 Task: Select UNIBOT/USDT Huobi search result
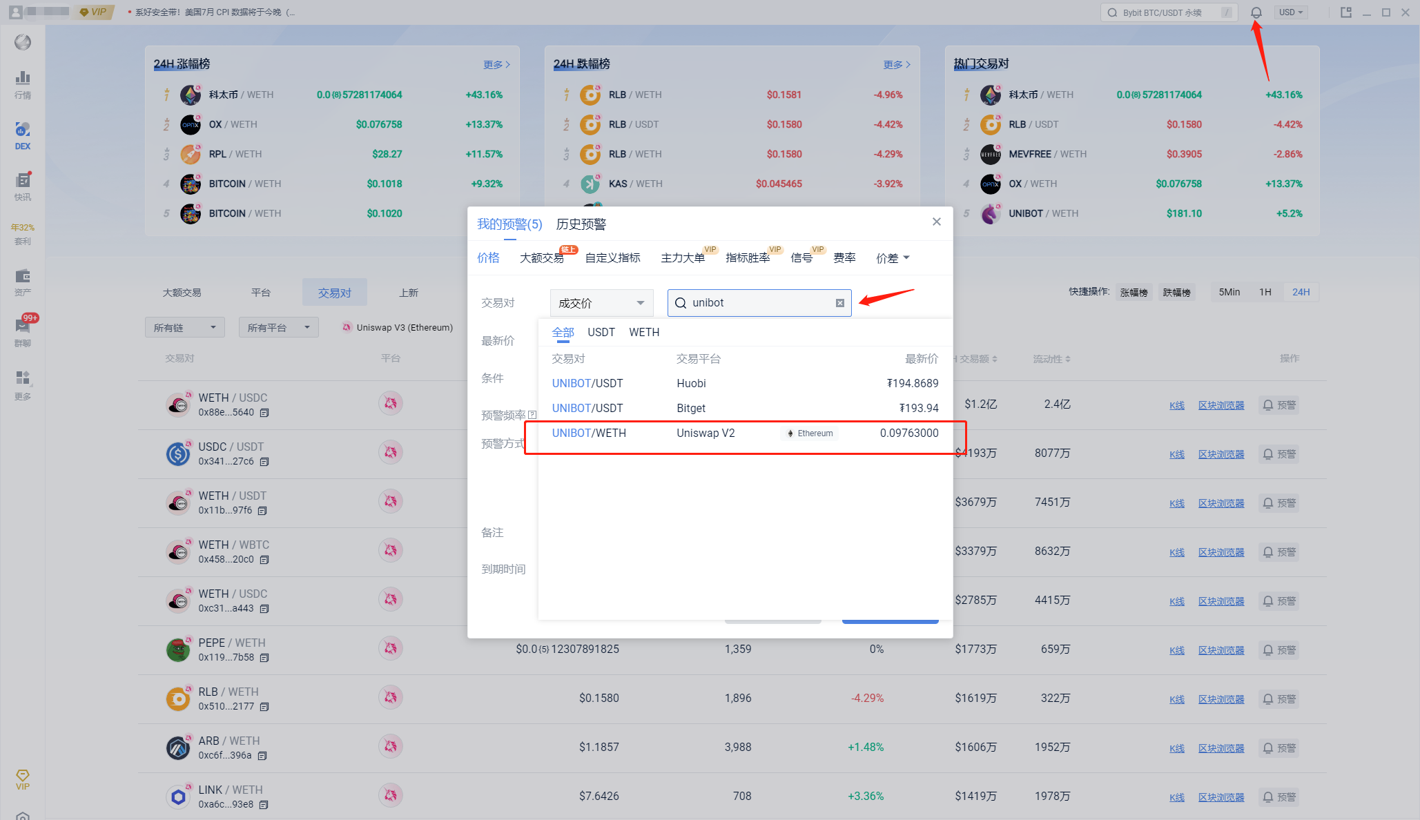pyautogui.click(x=745, y=384)
